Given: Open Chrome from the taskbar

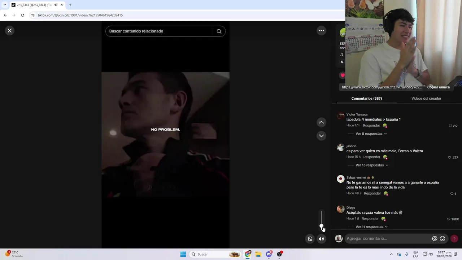Looking at the screenshot, I should (x=248, y=254).
